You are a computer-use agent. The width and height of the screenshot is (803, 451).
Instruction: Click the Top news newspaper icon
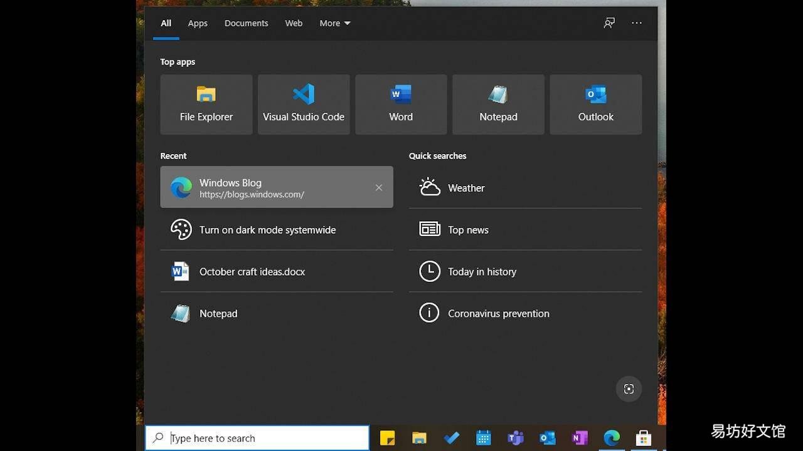pos(430,229)
